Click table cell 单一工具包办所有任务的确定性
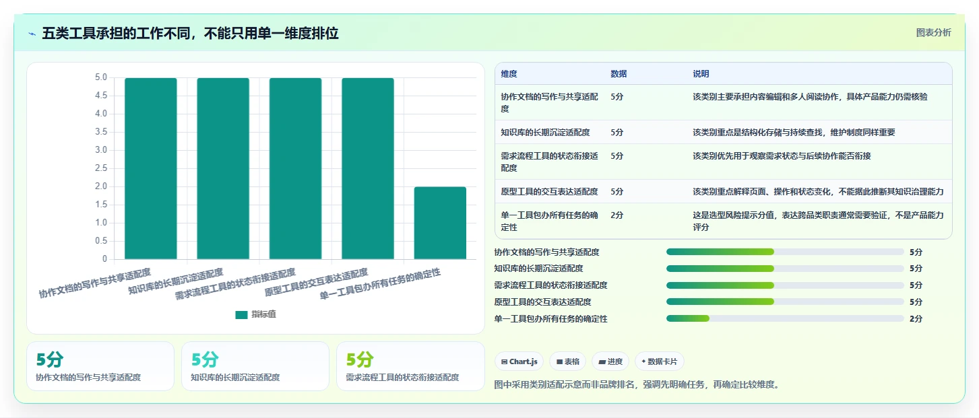This screenshot has height=418, width=979. 549,221
